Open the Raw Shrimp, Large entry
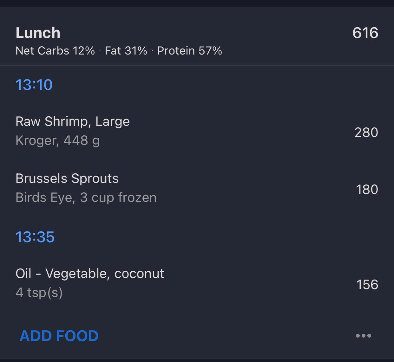 point(73,121)
